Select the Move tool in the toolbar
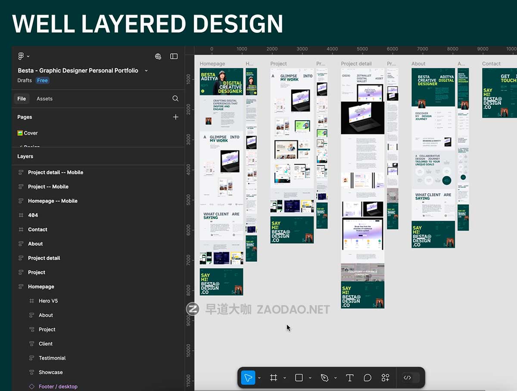Screen dimensions: 517x391 249,377
